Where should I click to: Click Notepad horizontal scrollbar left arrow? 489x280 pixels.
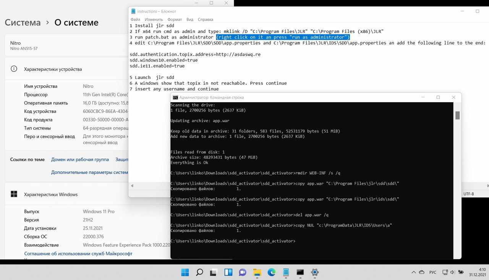click(132, 186)
